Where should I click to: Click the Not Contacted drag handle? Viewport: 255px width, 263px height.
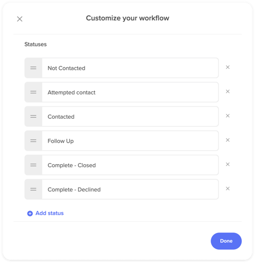pyautogui.click(x=33, y=68)
